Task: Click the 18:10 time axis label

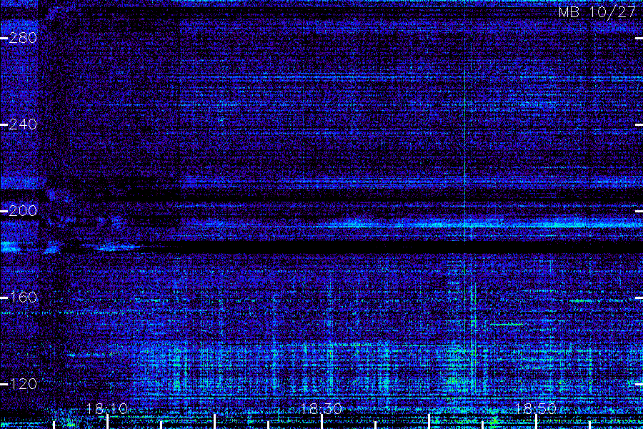Action: click(x=107, y=408)
